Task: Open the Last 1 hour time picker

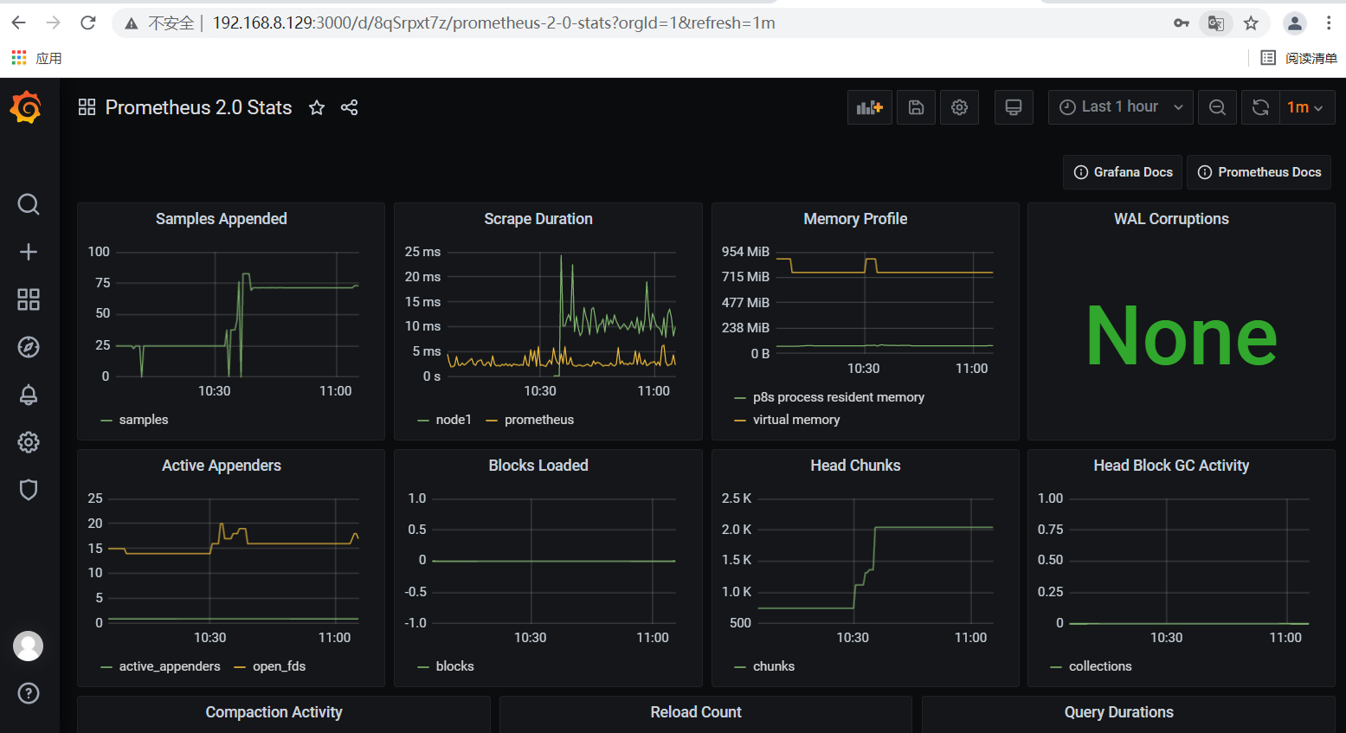Action: (1121, 107)
